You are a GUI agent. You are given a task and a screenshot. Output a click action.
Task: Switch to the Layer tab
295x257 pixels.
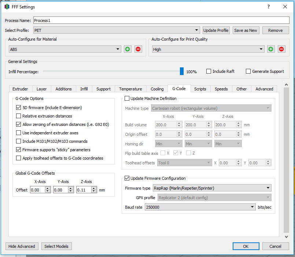pos(41,89)
